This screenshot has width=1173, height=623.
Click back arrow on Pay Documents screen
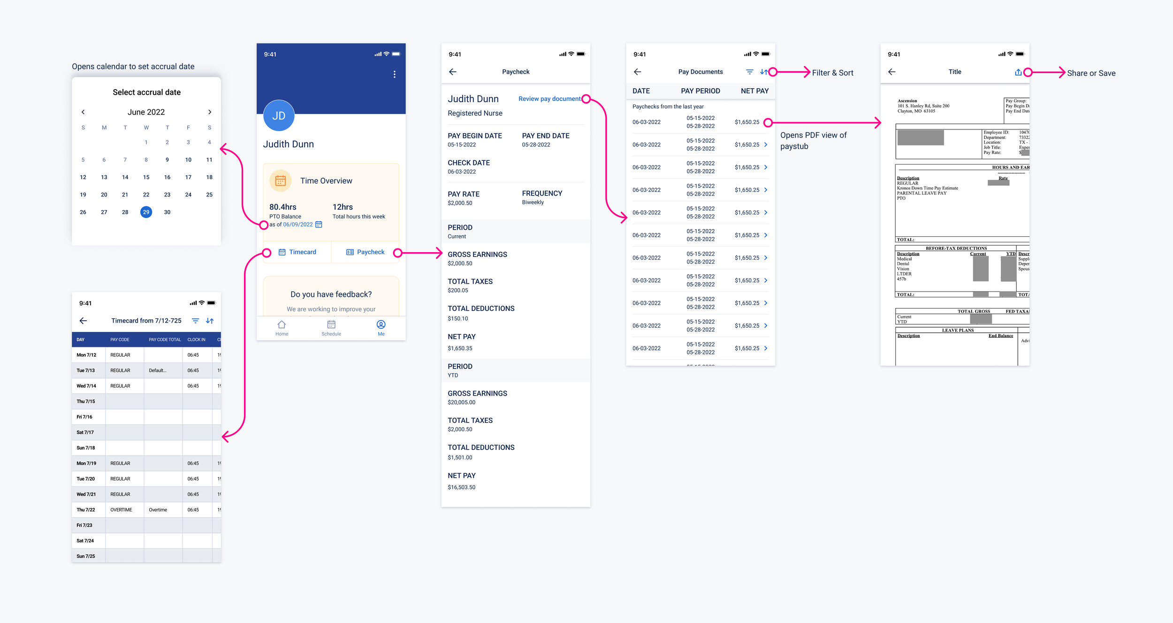(x=637, y=72)
